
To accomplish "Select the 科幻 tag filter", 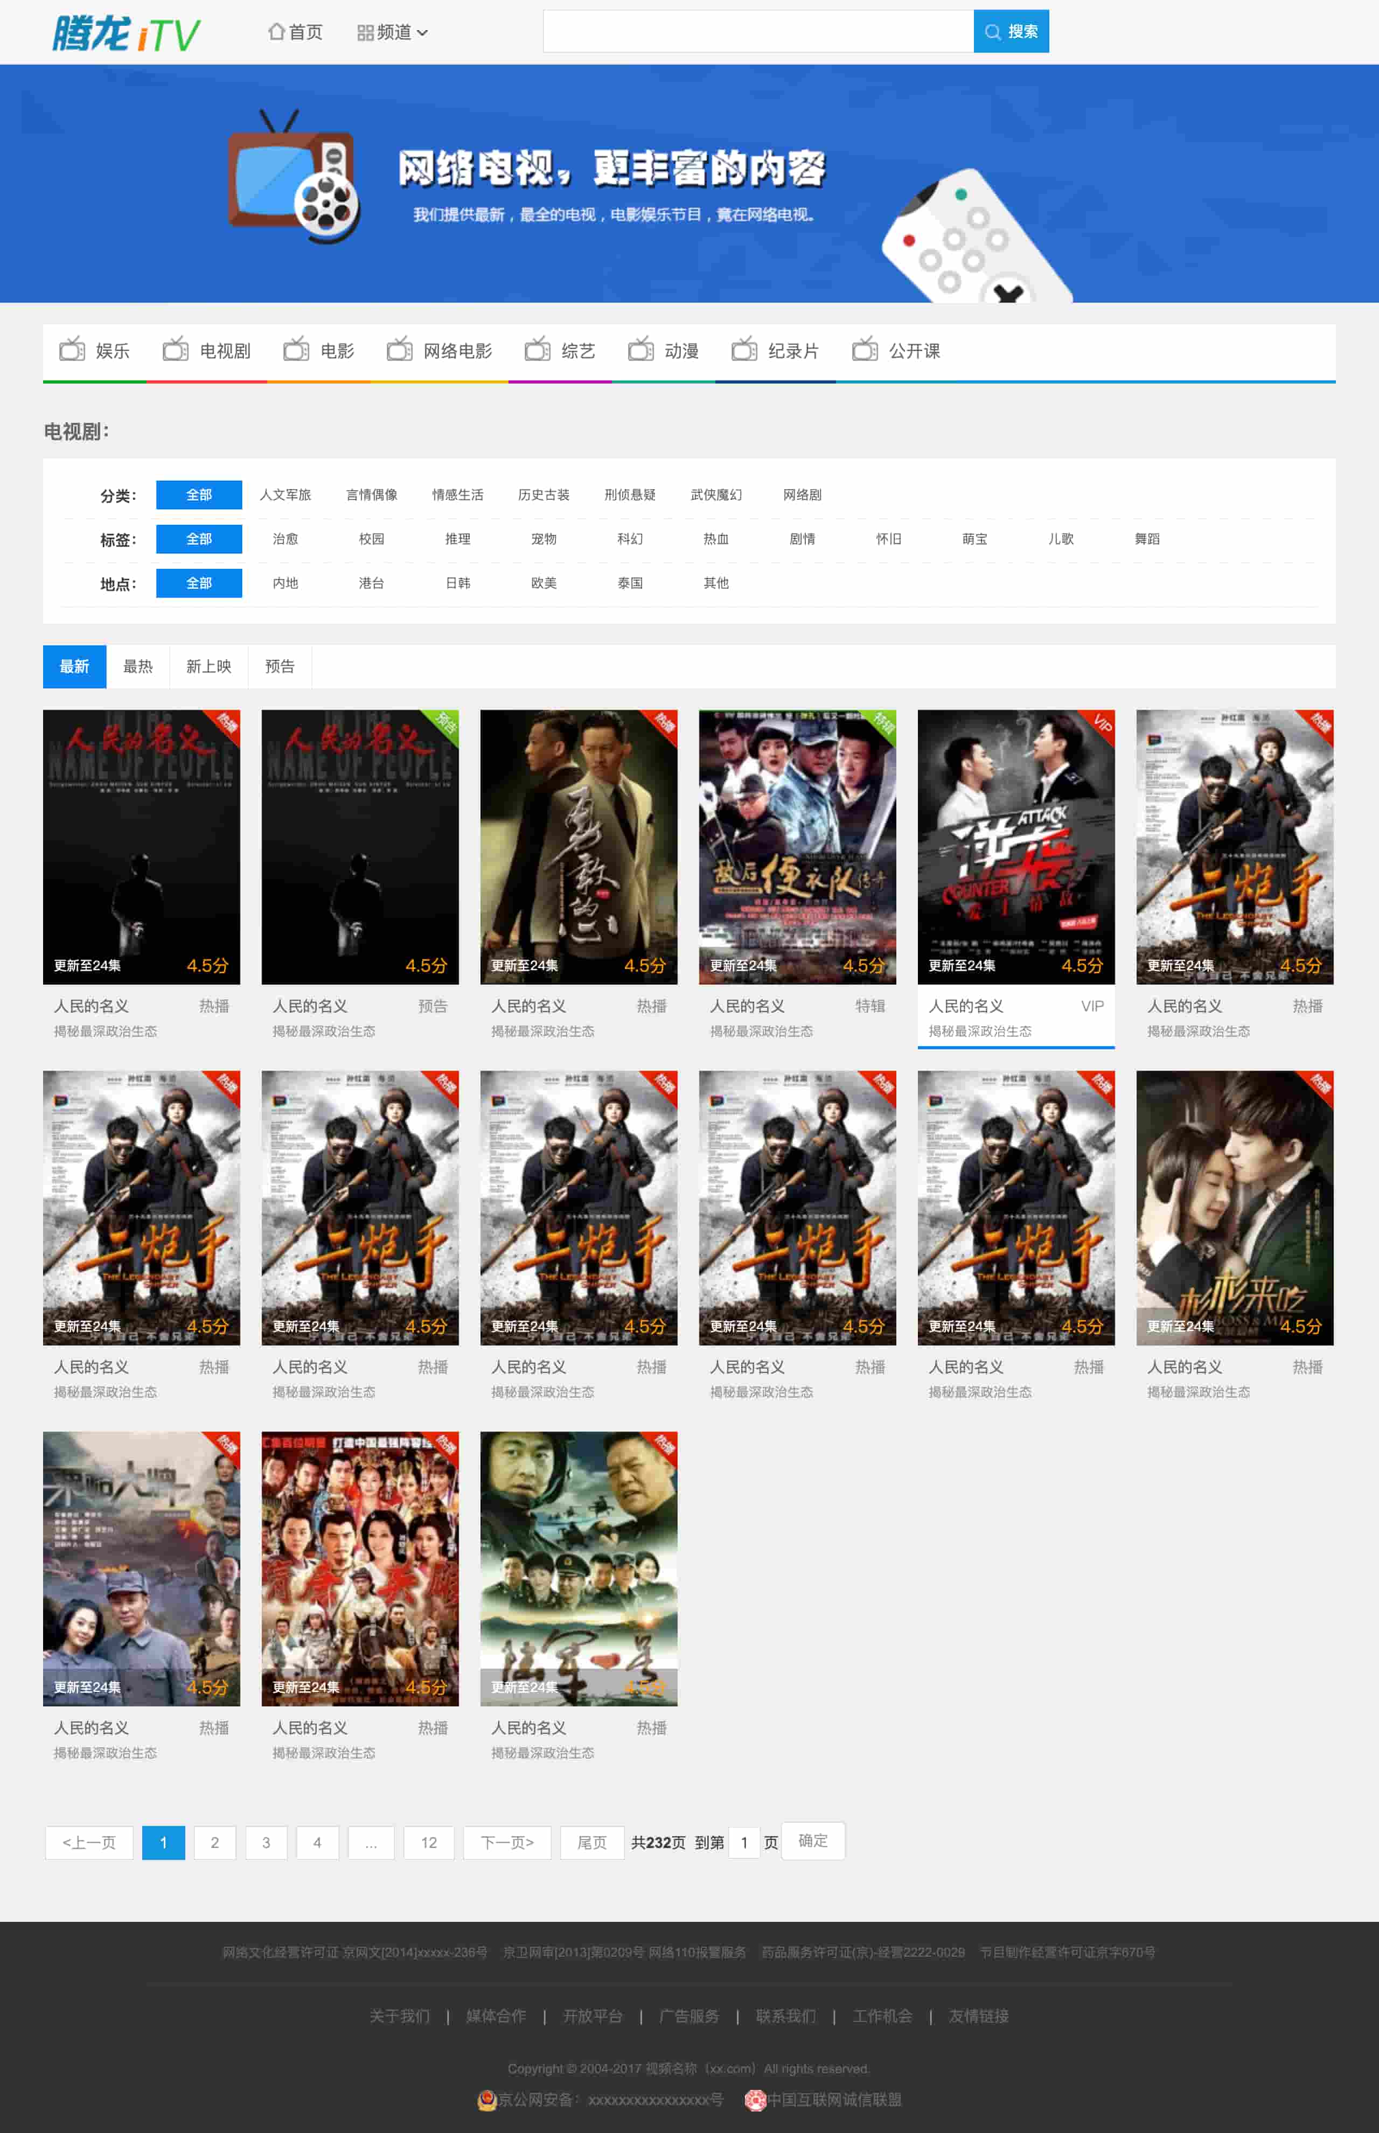I will pos(630,538).
